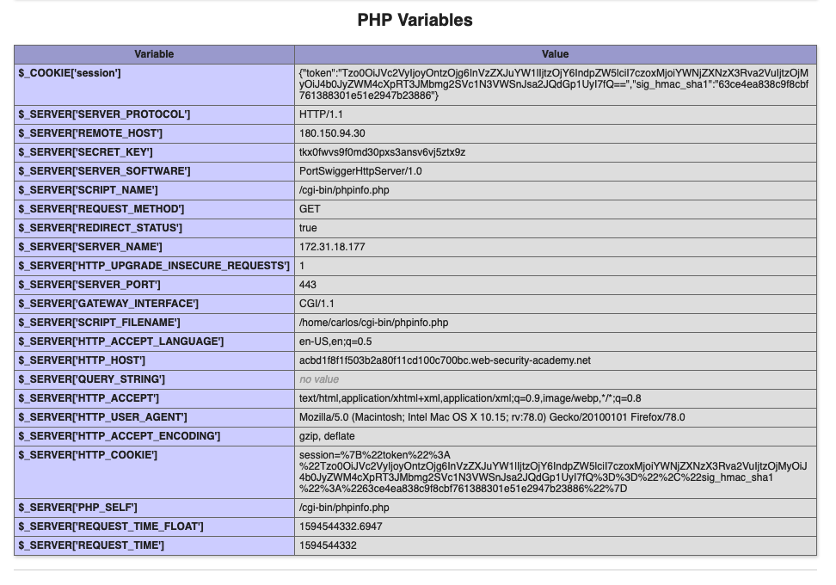
Task: Click the "Variable" column header
Action: [154, 54]
